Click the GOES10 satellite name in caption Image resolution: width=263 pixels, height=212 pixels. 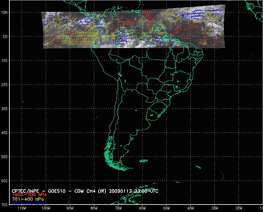(57, 191)
